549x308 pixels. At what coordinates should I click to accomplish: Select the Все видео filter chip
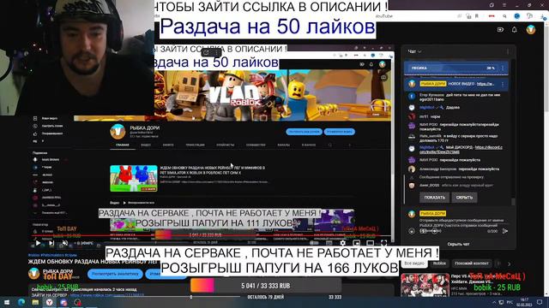[414, 264]
